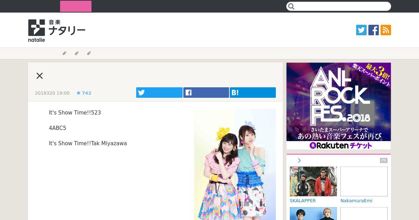Click the X icon above article
The width and height of the screenshot is (419, 220).
point(39,76)
